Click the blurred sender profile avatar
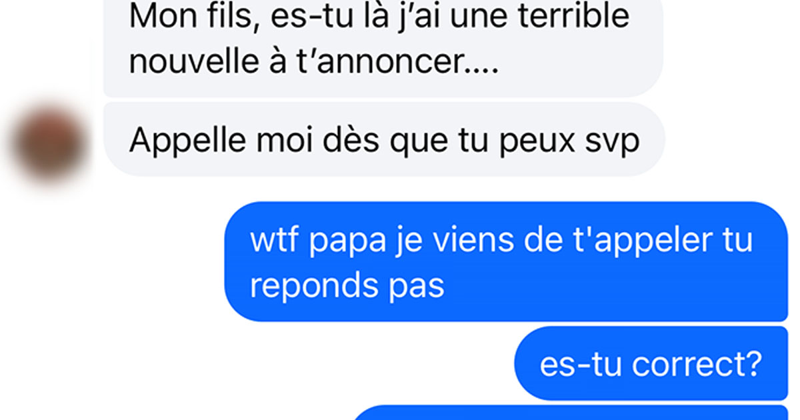The height and width of the screenshot is (420, 800). pyautogui.click(x=51, y=141)
